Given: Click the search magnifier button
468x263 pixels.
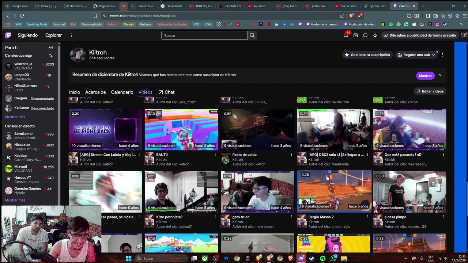Looking at the screenshot, I should tap(252, 35).
